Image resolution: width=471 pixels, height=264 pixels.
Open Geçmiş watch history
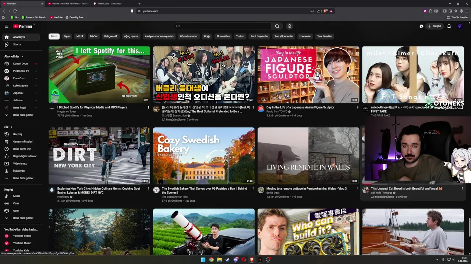click(21, 134)
